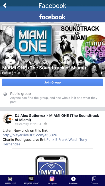This screenshot has width=105, height=186.
Task: Expand group details with cover chevron
Action: [x=102, y=73]
